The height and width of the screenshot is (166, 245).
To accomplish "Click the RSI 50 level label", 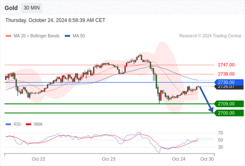I will click(221, 140).
